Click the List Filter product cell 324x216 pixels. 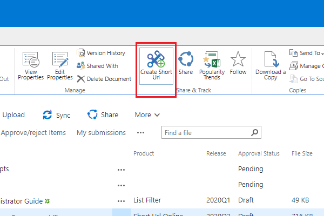tap(147, 200)
